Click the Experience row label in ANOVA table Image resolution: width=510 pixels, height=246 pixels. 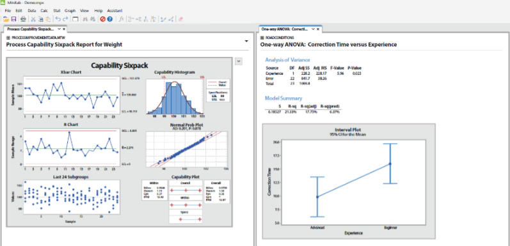(x=274, y=73)
